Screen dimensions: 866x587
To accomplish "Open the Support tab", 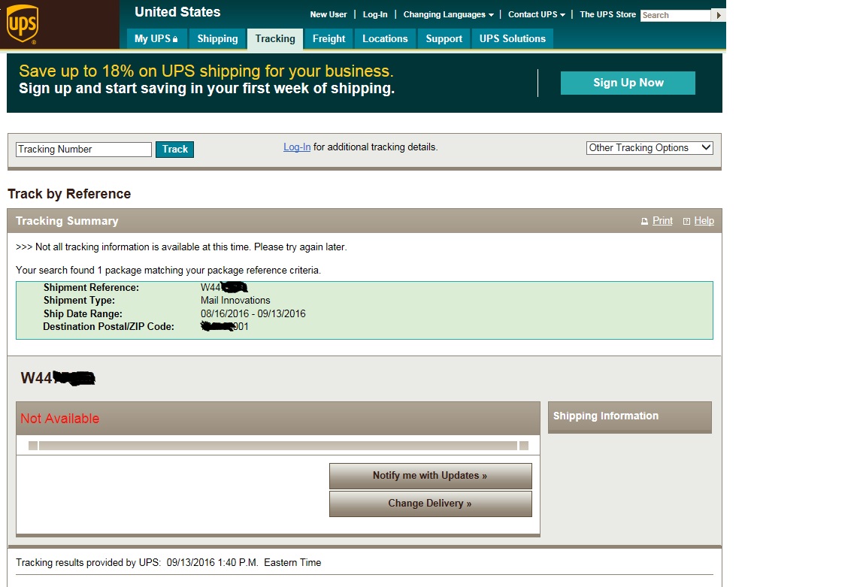I will [x=444, y=38].
